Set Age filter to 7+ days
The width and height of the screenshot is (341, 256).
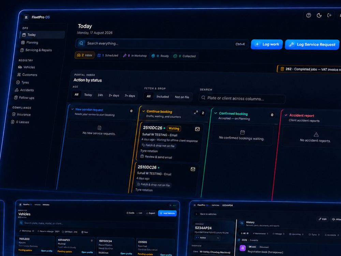[x=130, y=96]
